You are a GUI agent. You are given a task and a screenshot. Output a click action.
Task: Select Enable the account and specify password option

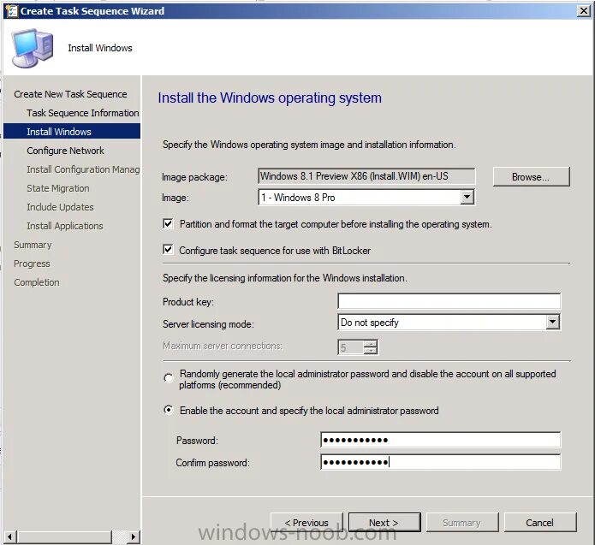click(x=169, y=410)
